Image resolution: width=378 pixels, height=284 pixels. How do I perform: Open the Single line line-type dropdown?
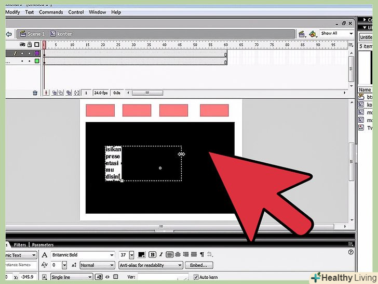pyautogui.click(x=72, y=277)
